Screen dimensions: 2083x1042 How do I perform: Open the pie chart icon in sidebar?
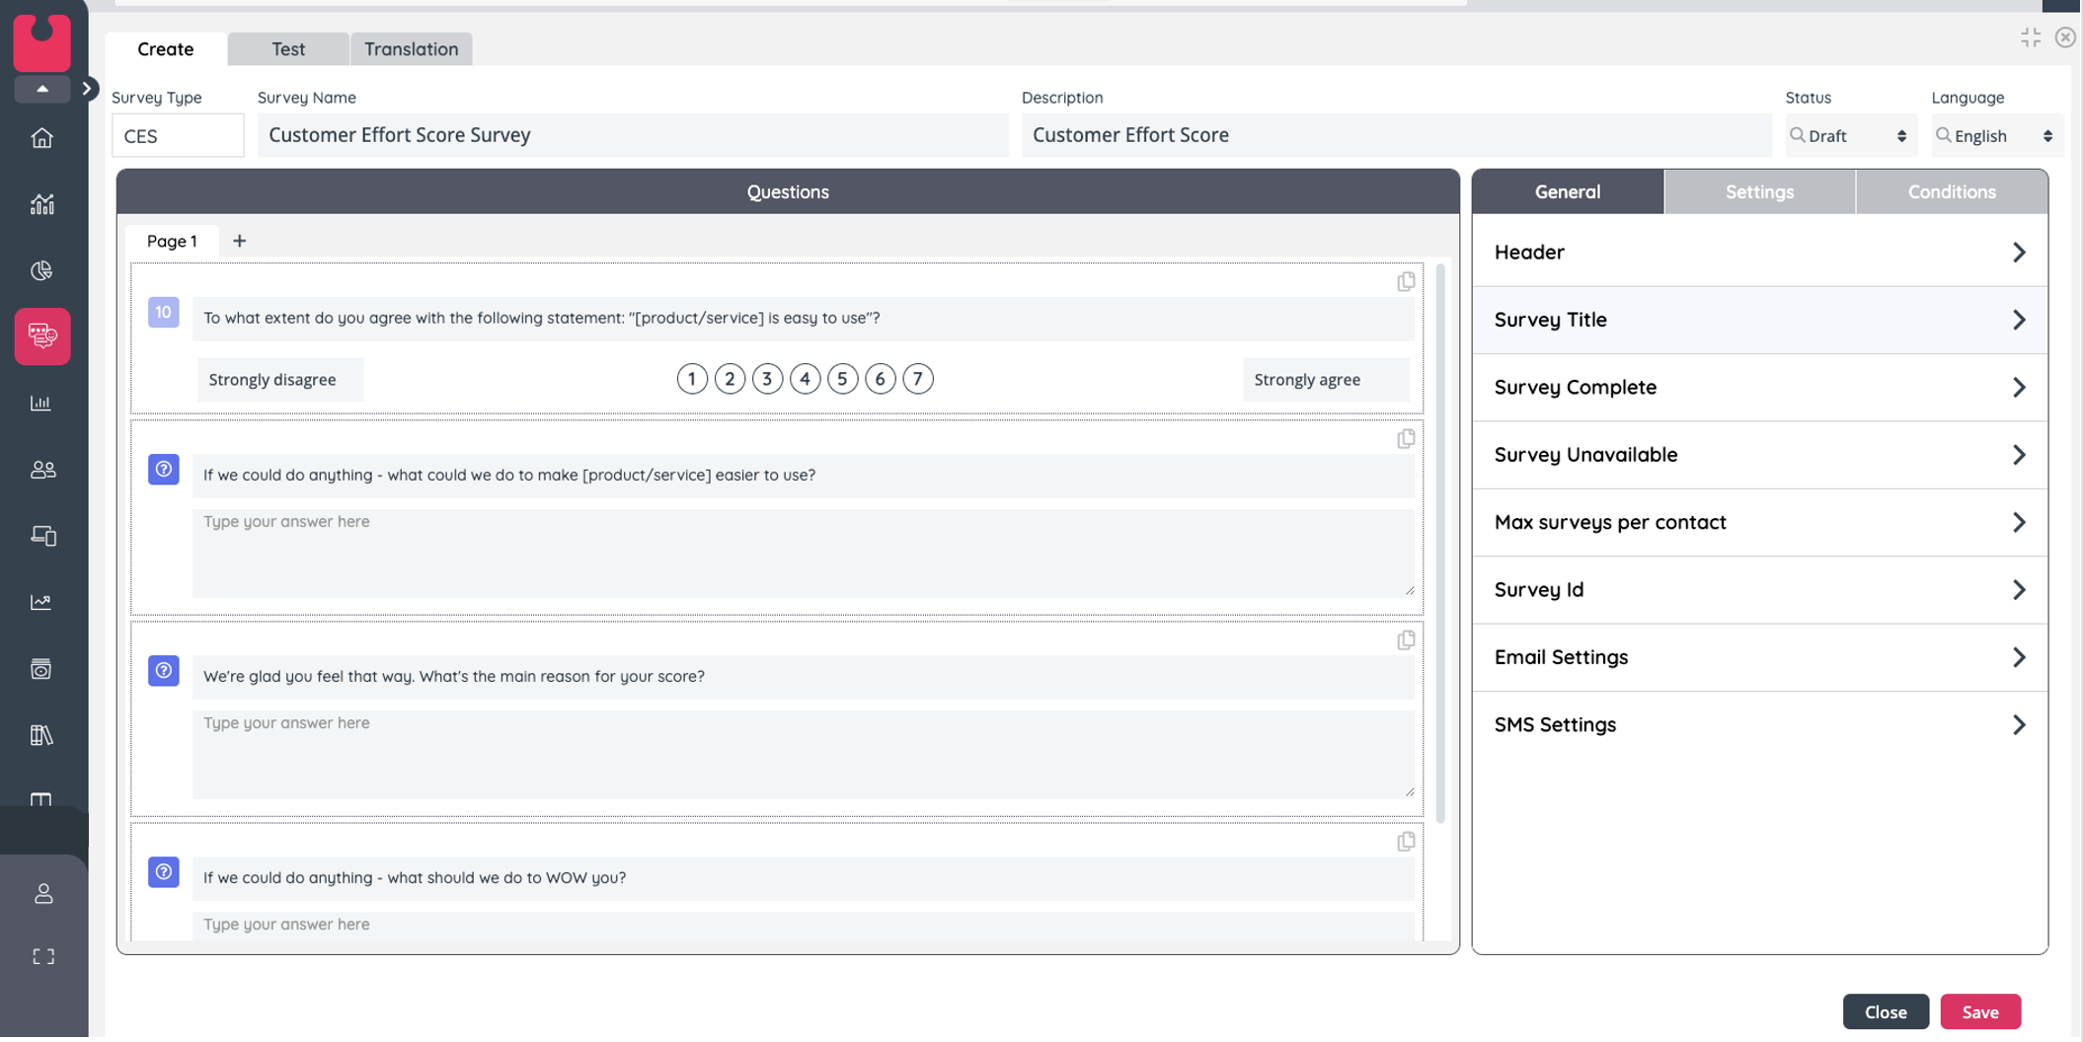(x=41, y=270)
